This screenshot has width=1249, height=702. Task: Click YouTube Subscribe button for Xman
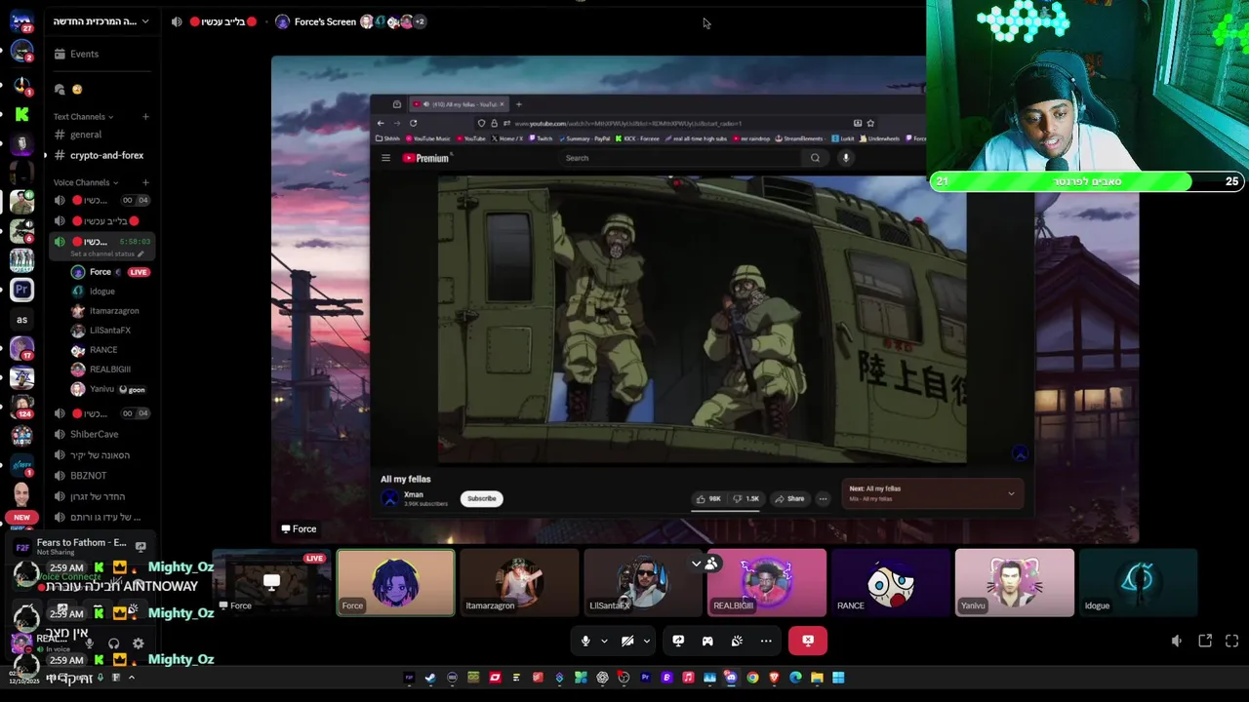(481, 498)
